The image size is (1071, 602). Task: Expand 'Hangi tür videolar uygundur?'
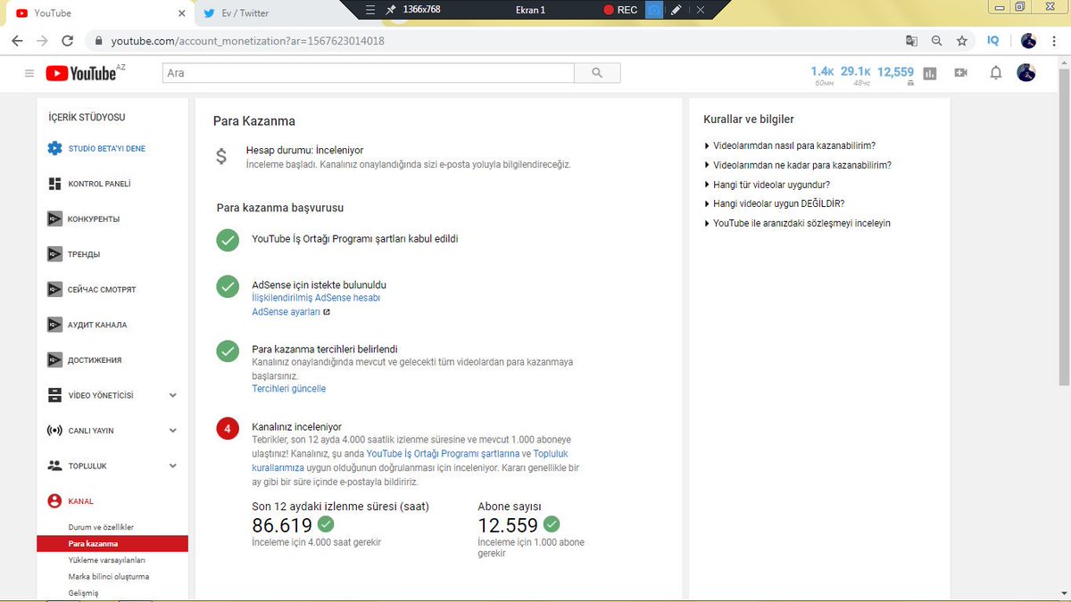(768, 185)
